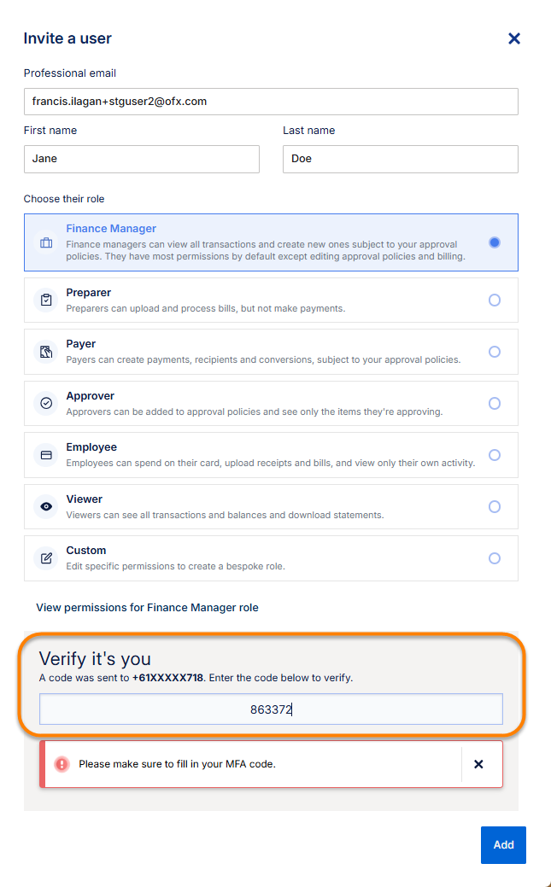Choose the Payer radio button

(495, 352)
